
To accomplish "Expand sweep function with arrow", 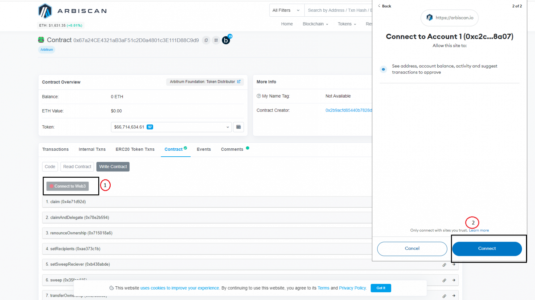I will (x=454, y=280).
